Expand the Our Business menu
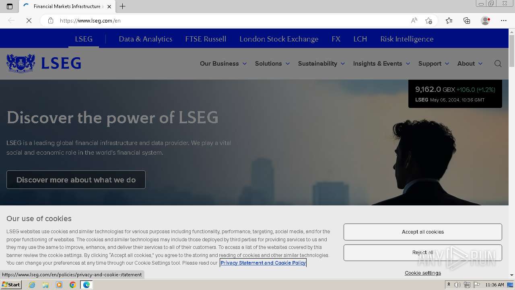This screenshot has width=515, height=290. point(223,64)
